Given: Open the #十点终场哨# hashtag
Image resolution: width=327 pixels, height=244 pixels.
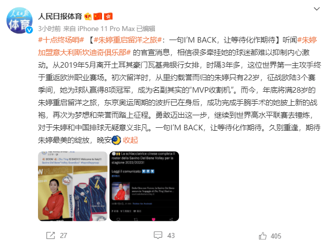Looking at the screenshot, I should tap(61, 40).
